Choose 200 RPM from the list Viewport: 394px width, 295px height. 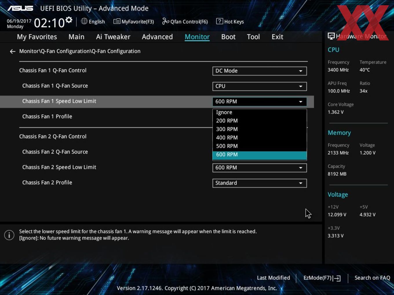click(x=260, y=121)
